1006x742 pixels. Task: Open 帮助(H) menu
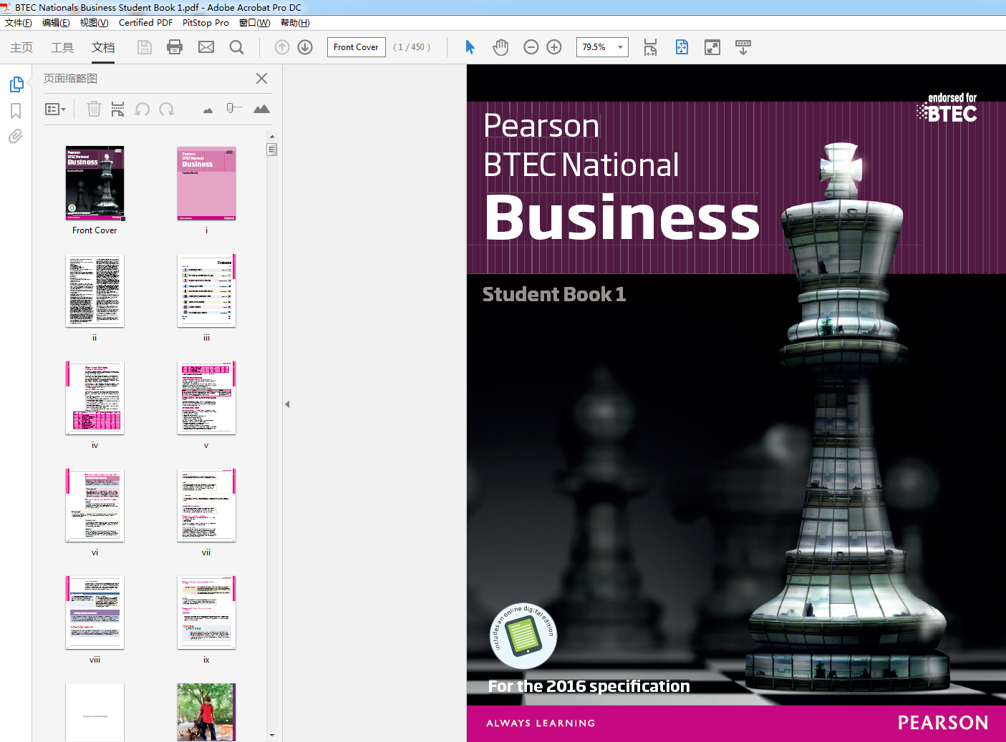295,23
